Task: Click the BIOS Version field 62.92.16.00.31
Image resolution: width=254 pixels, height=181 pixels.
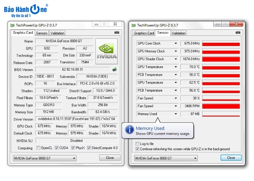Action: pyautogui.click(x=73, y=70)
